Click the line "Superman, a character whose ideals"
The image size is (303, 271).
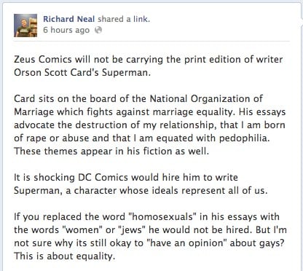click(141, 190)
